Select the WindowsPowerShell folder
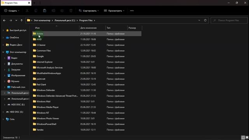Image resolution: width=249 pixels, height=140 pixels. tap(87, 124)
